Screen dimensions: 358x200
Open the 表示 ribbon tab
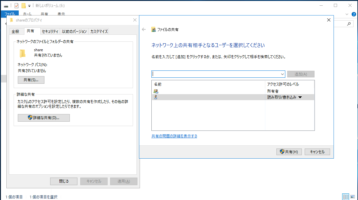(x=61, y=14)
